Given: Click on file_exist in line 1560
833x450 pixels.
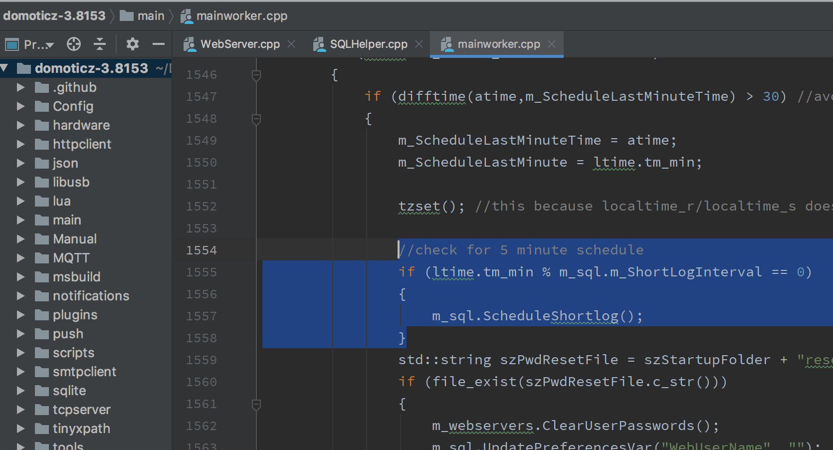Looking at the screenshot, I should [x=474, y=382].
